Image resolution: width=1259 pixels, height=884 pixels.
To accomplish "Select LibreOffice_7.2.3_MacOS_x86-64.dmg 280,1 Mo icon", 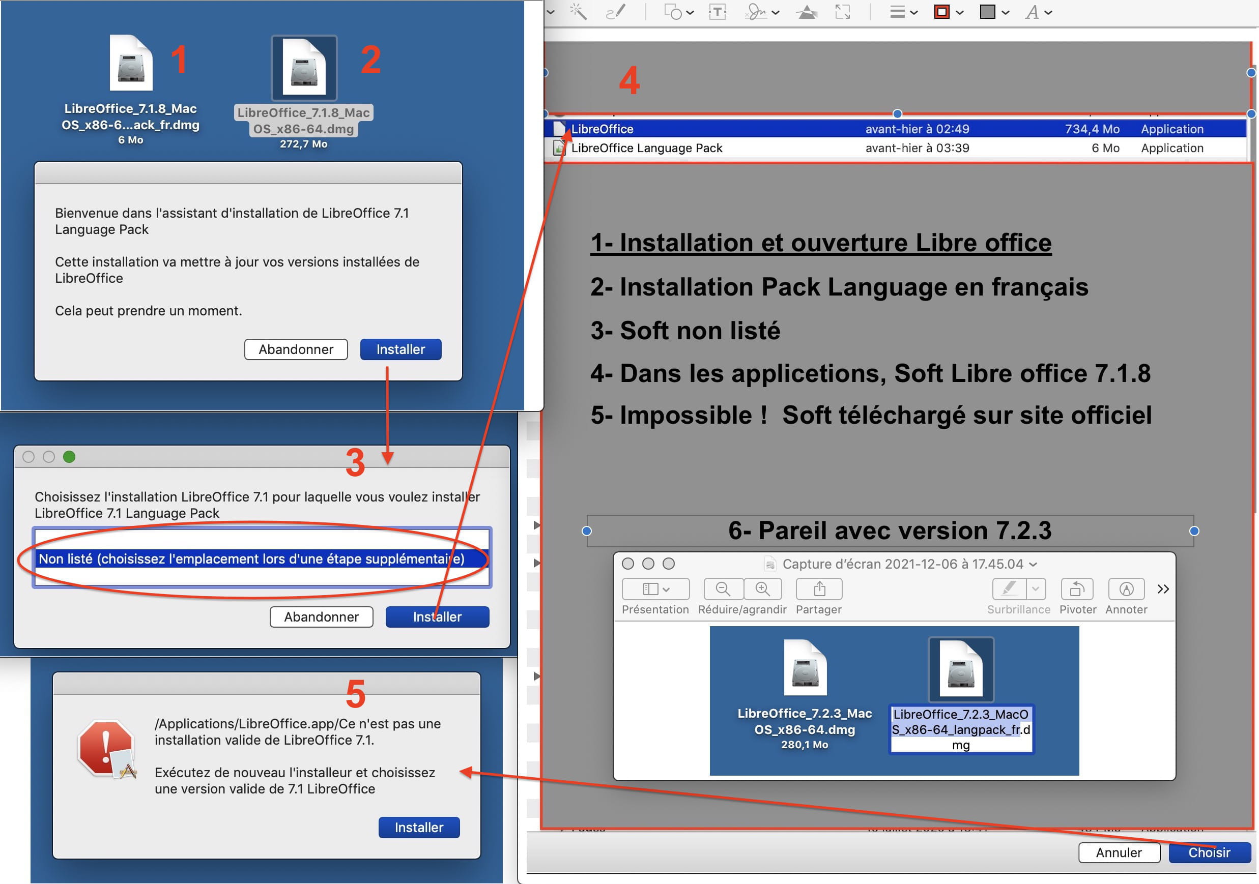I will 805,667.
